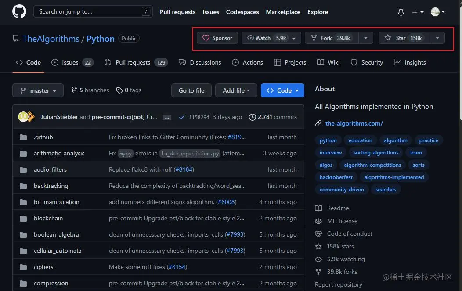The width and height of the screenshot is (462, 291).
Task: Switch to the Security tab
Action: click(367, 62)
